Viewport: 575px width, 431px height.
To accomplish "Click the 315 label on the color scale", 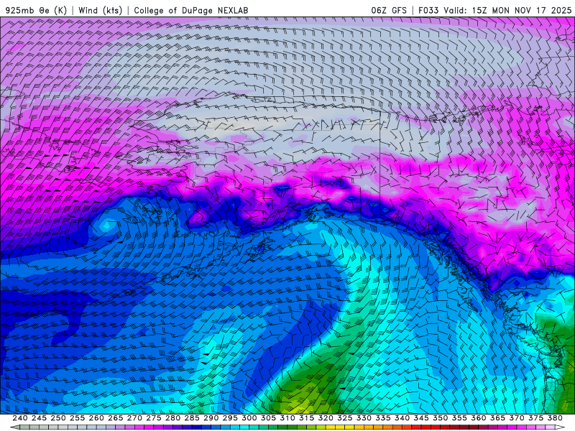I will tap(306, 418).
